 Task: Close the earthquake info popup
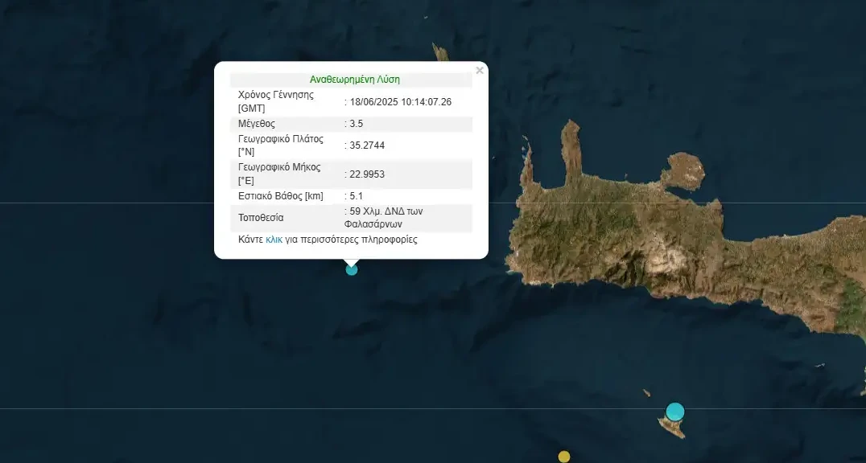point(480,71)
